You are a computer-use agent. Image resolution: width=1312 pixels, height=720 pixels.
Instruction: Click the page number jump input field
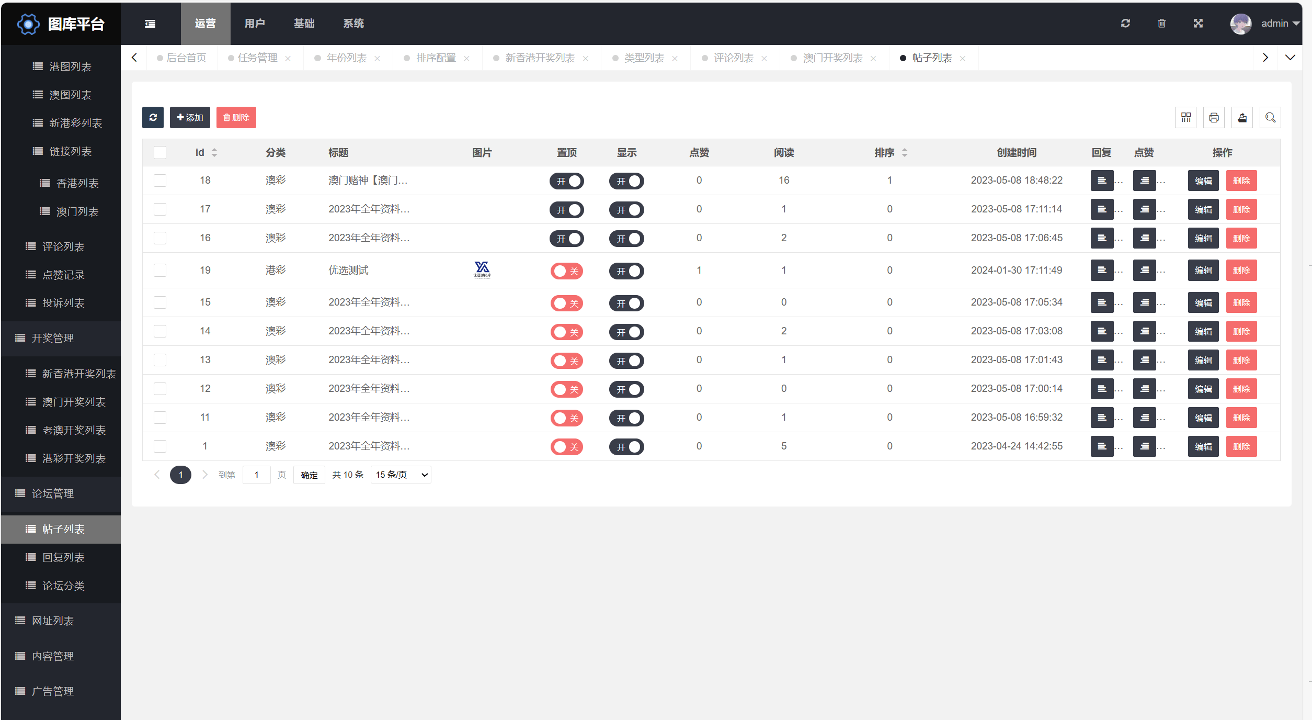click(257, 475)
